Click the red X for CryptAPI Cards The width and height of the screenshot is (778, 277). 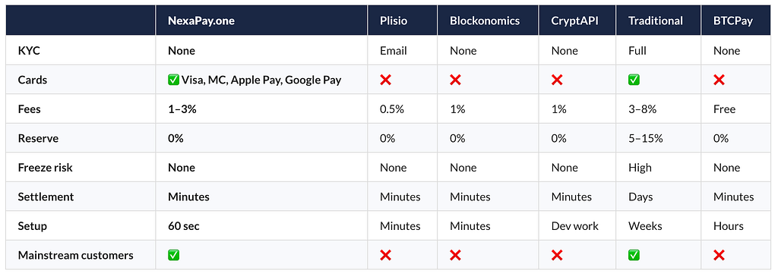[557, 80]
